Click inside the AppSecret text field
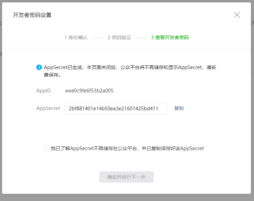254x201 pixels. pyautogui.click(x=116, y=109)
